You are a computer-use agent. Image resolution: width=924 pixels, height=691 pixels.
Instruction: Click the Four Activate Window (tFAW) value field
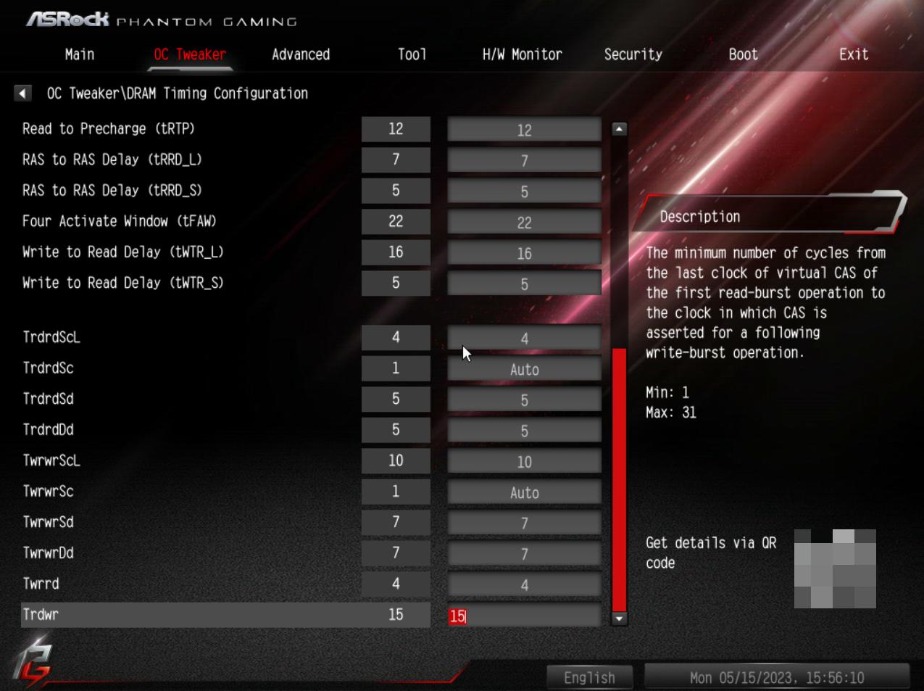click(524, 223)
